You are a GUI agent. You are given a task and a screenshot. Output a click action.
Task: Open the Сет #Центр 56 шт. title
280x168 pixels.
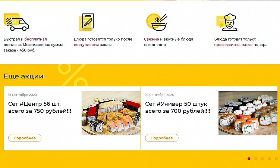click(x=40, y=107)
